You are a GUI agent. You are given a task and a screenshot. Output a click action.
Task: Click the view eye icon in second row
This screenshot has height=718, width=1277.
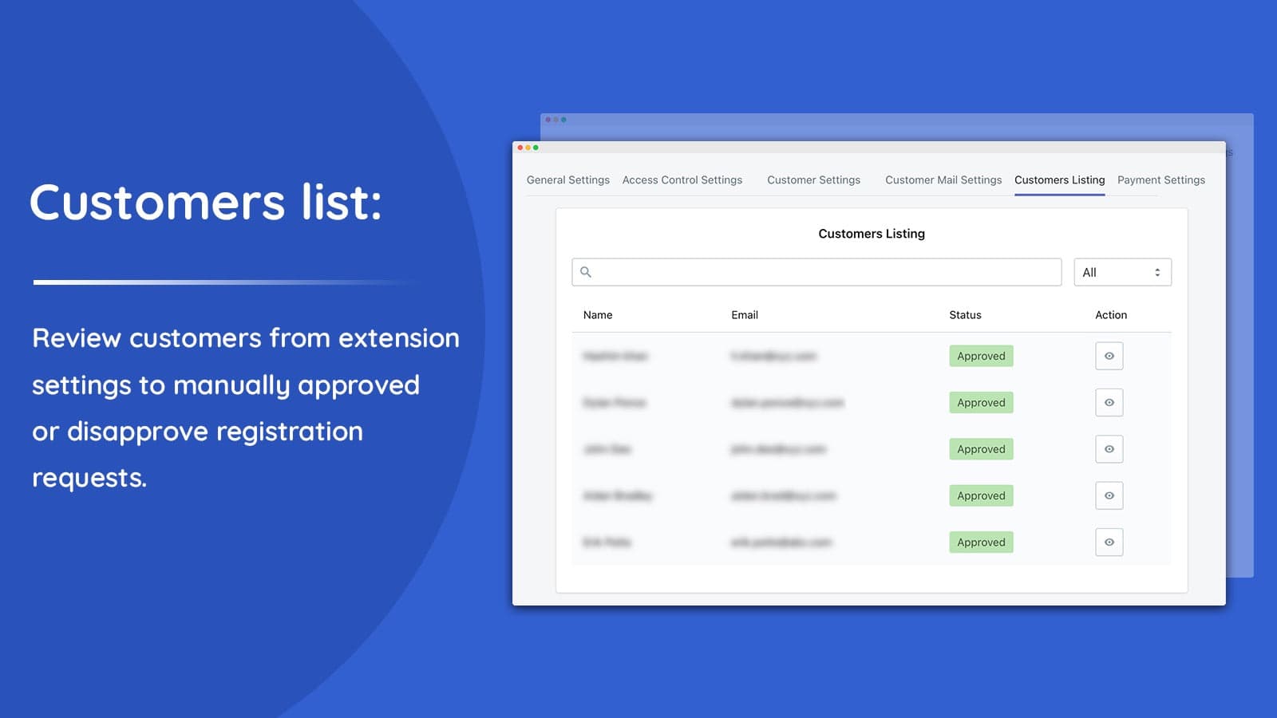click(1109, 403)
